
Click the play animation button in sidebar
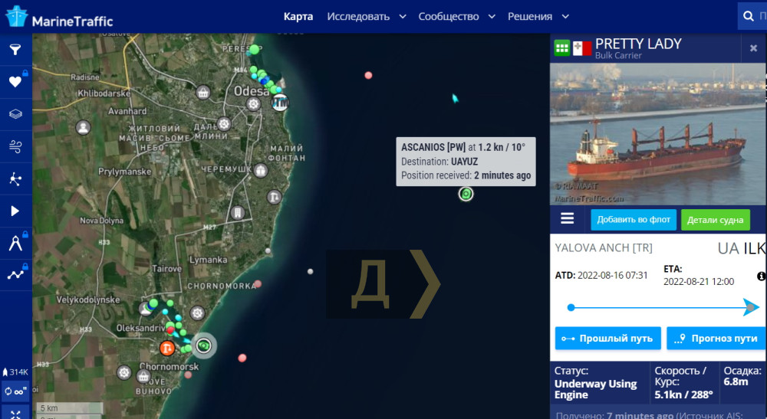[15, 211]
